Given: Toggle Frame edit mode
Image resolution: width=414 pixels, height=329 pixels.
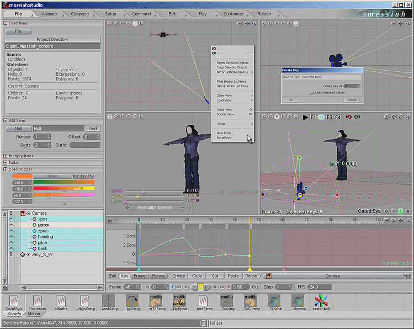Looking at the screenshot, I should pyautogui.click(x=140, y=276).
